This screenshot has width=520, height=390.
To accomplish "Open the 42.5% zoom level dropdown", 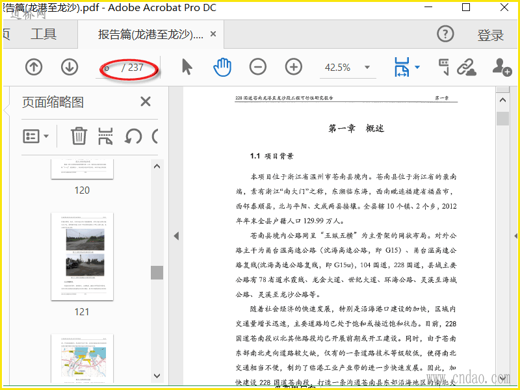I will coord(367,68).
